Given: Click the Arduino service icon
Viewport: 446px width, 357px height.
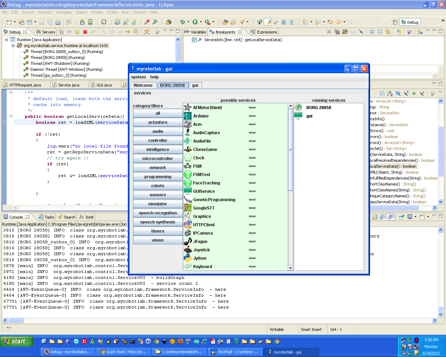Looking at the screenshot, I should pos(187,116).
